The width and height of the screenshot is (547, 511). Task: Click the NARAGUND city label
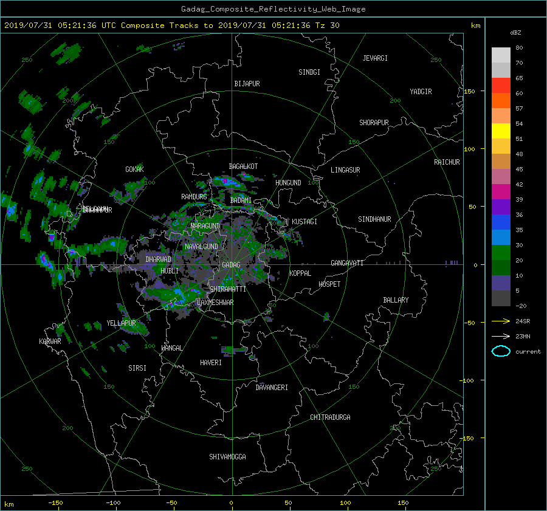pyautogui.click(x=205, y=226)
